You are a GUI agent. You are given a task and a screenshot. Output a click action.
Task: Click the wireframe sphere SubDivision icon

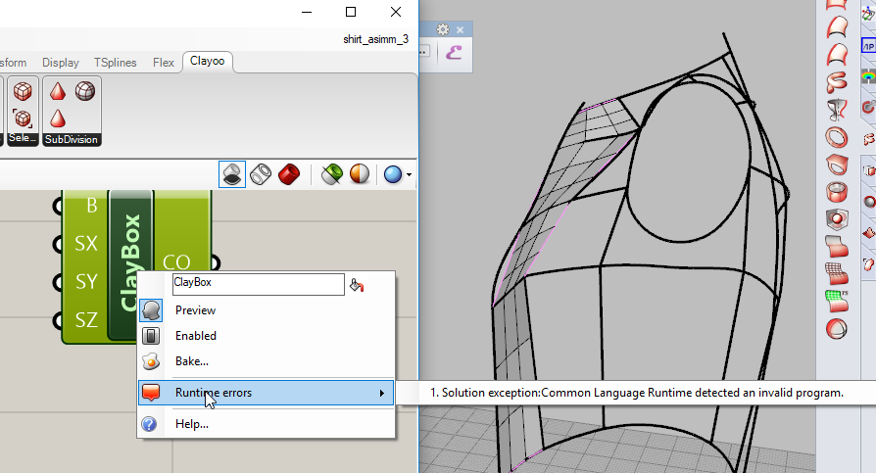coord(86,92)
